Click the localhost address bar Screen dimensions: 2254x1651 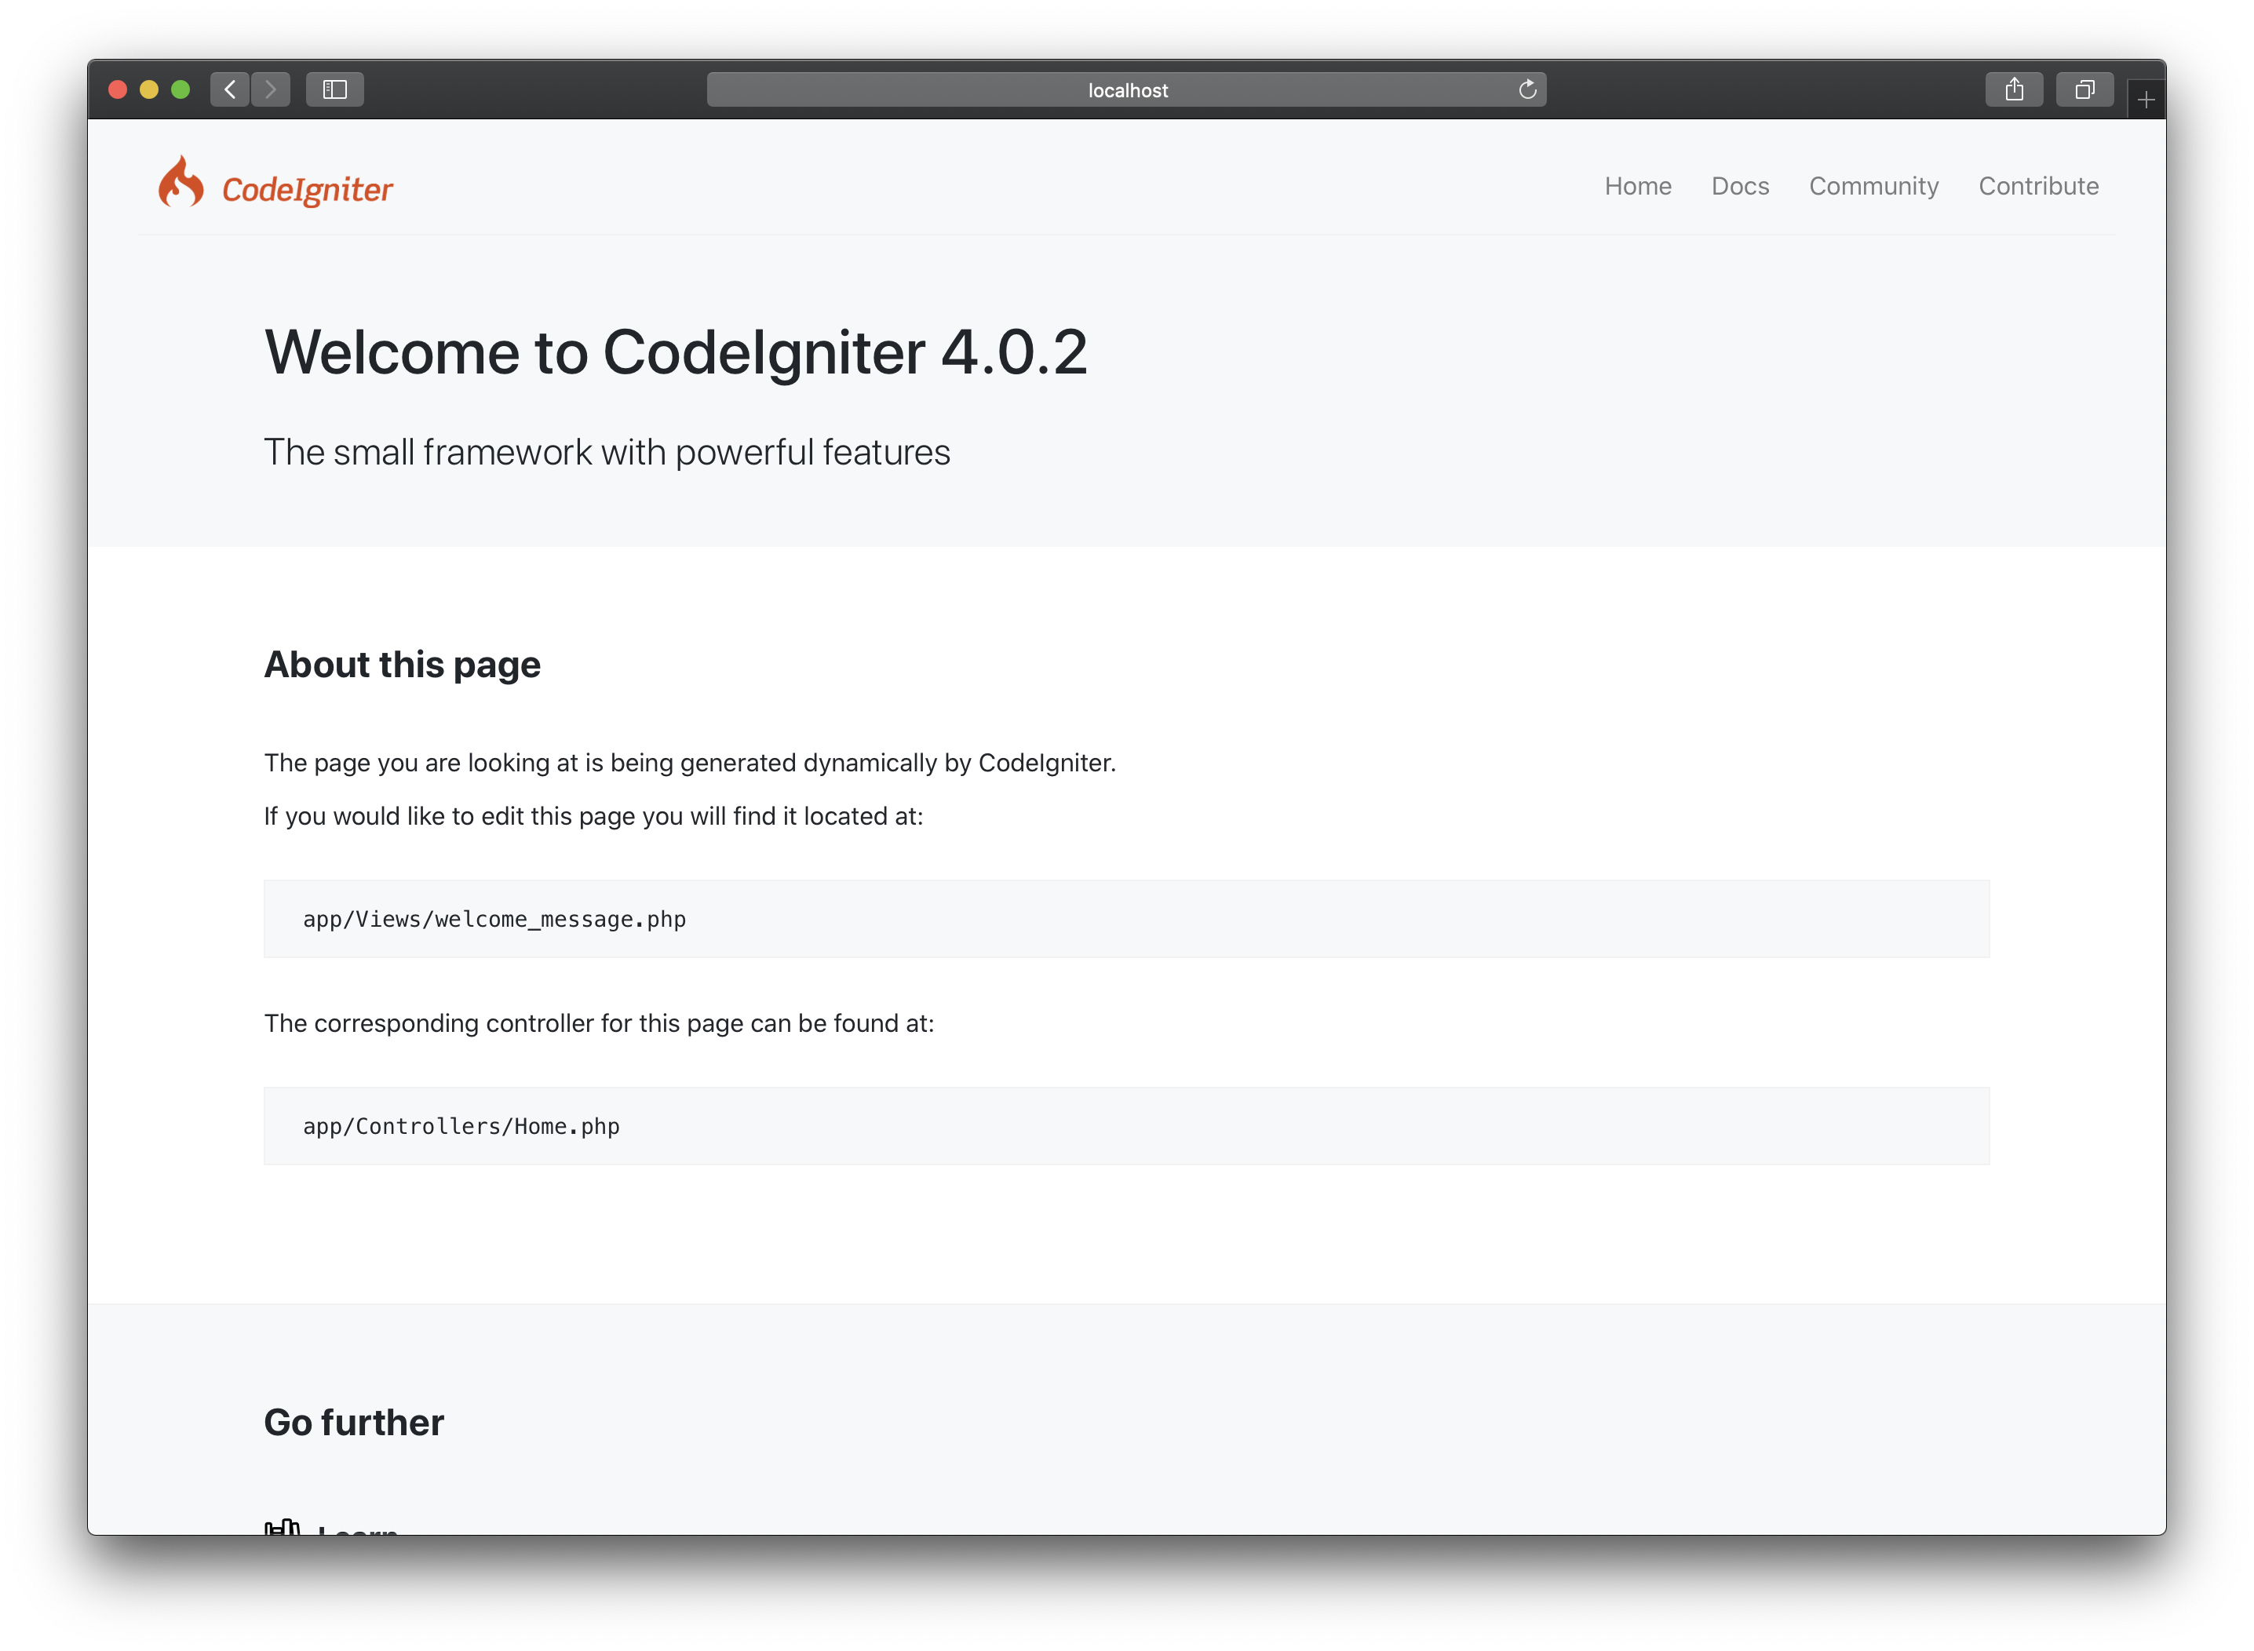[1126, 90]
